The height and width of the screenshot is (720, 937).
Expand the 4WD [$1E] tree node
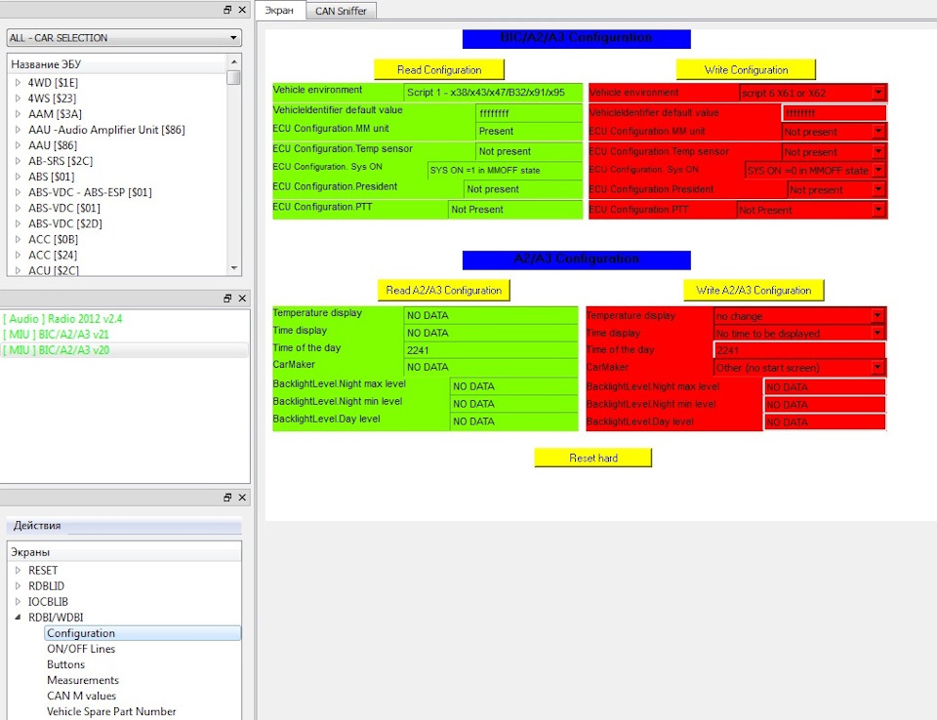pos(18,83)
